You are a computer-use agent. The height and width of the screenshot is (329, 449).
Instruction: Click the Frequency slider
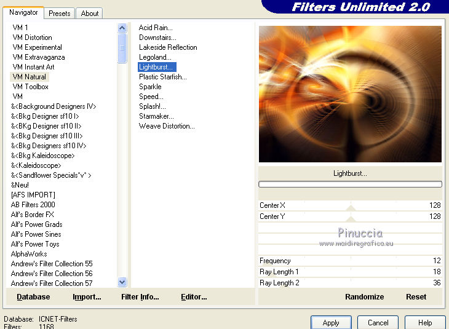(350, 261)
